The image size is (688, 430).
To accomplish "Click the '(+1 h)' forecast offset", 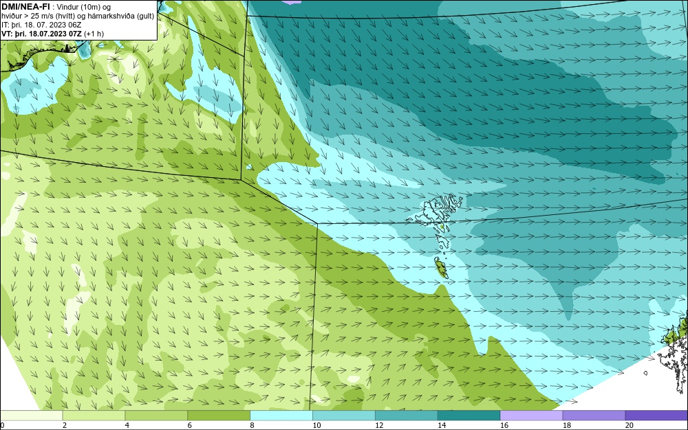I will coord(94,34).
